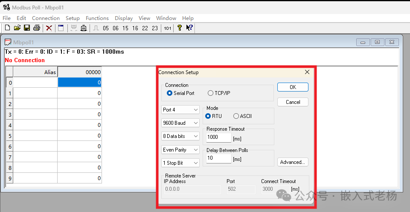Create a new document with toolbar icon
The width and height of the screenshot is (410, 212).
7,28
